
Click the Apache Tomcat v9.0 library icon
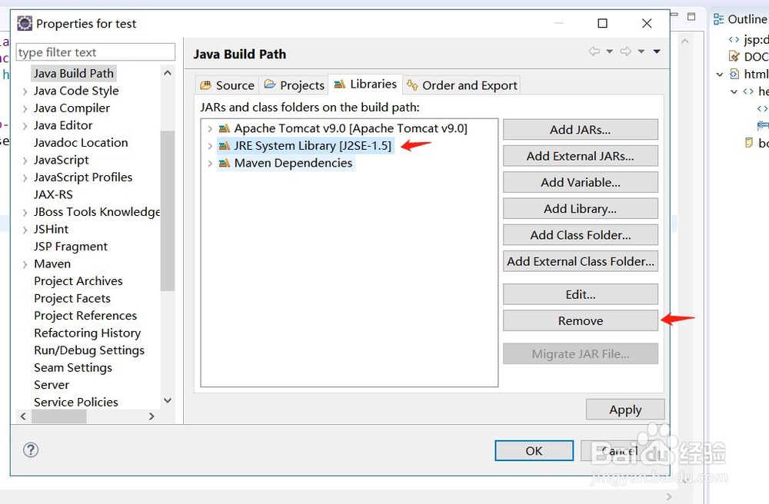click(225, 128)
